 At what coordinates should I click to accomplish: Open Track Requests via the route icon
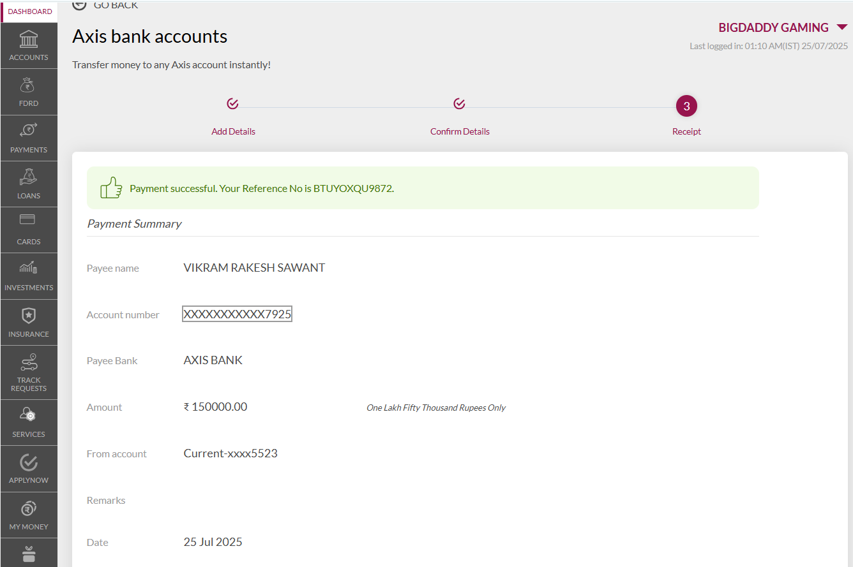coord(29,362)
